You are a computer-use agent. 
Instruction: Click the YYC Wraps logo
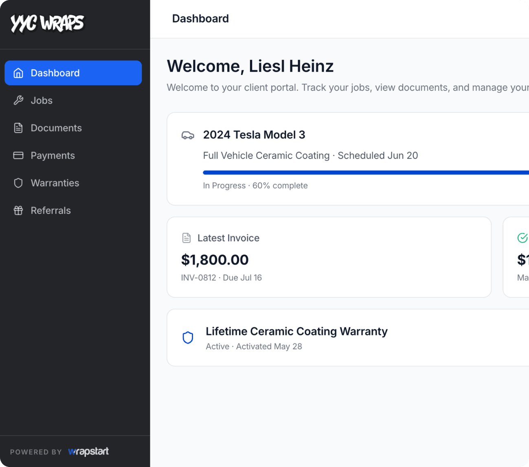point(47,24)
